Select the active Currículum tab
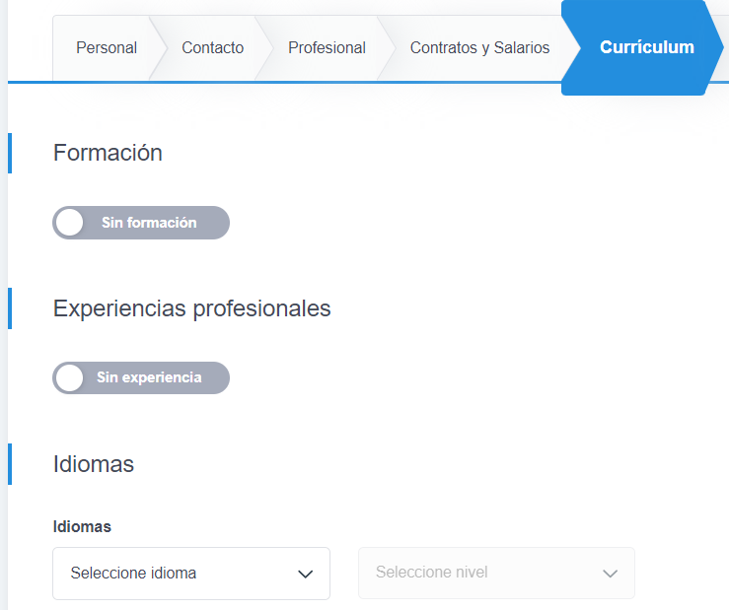Screen dimensions: 729x610 646,47
